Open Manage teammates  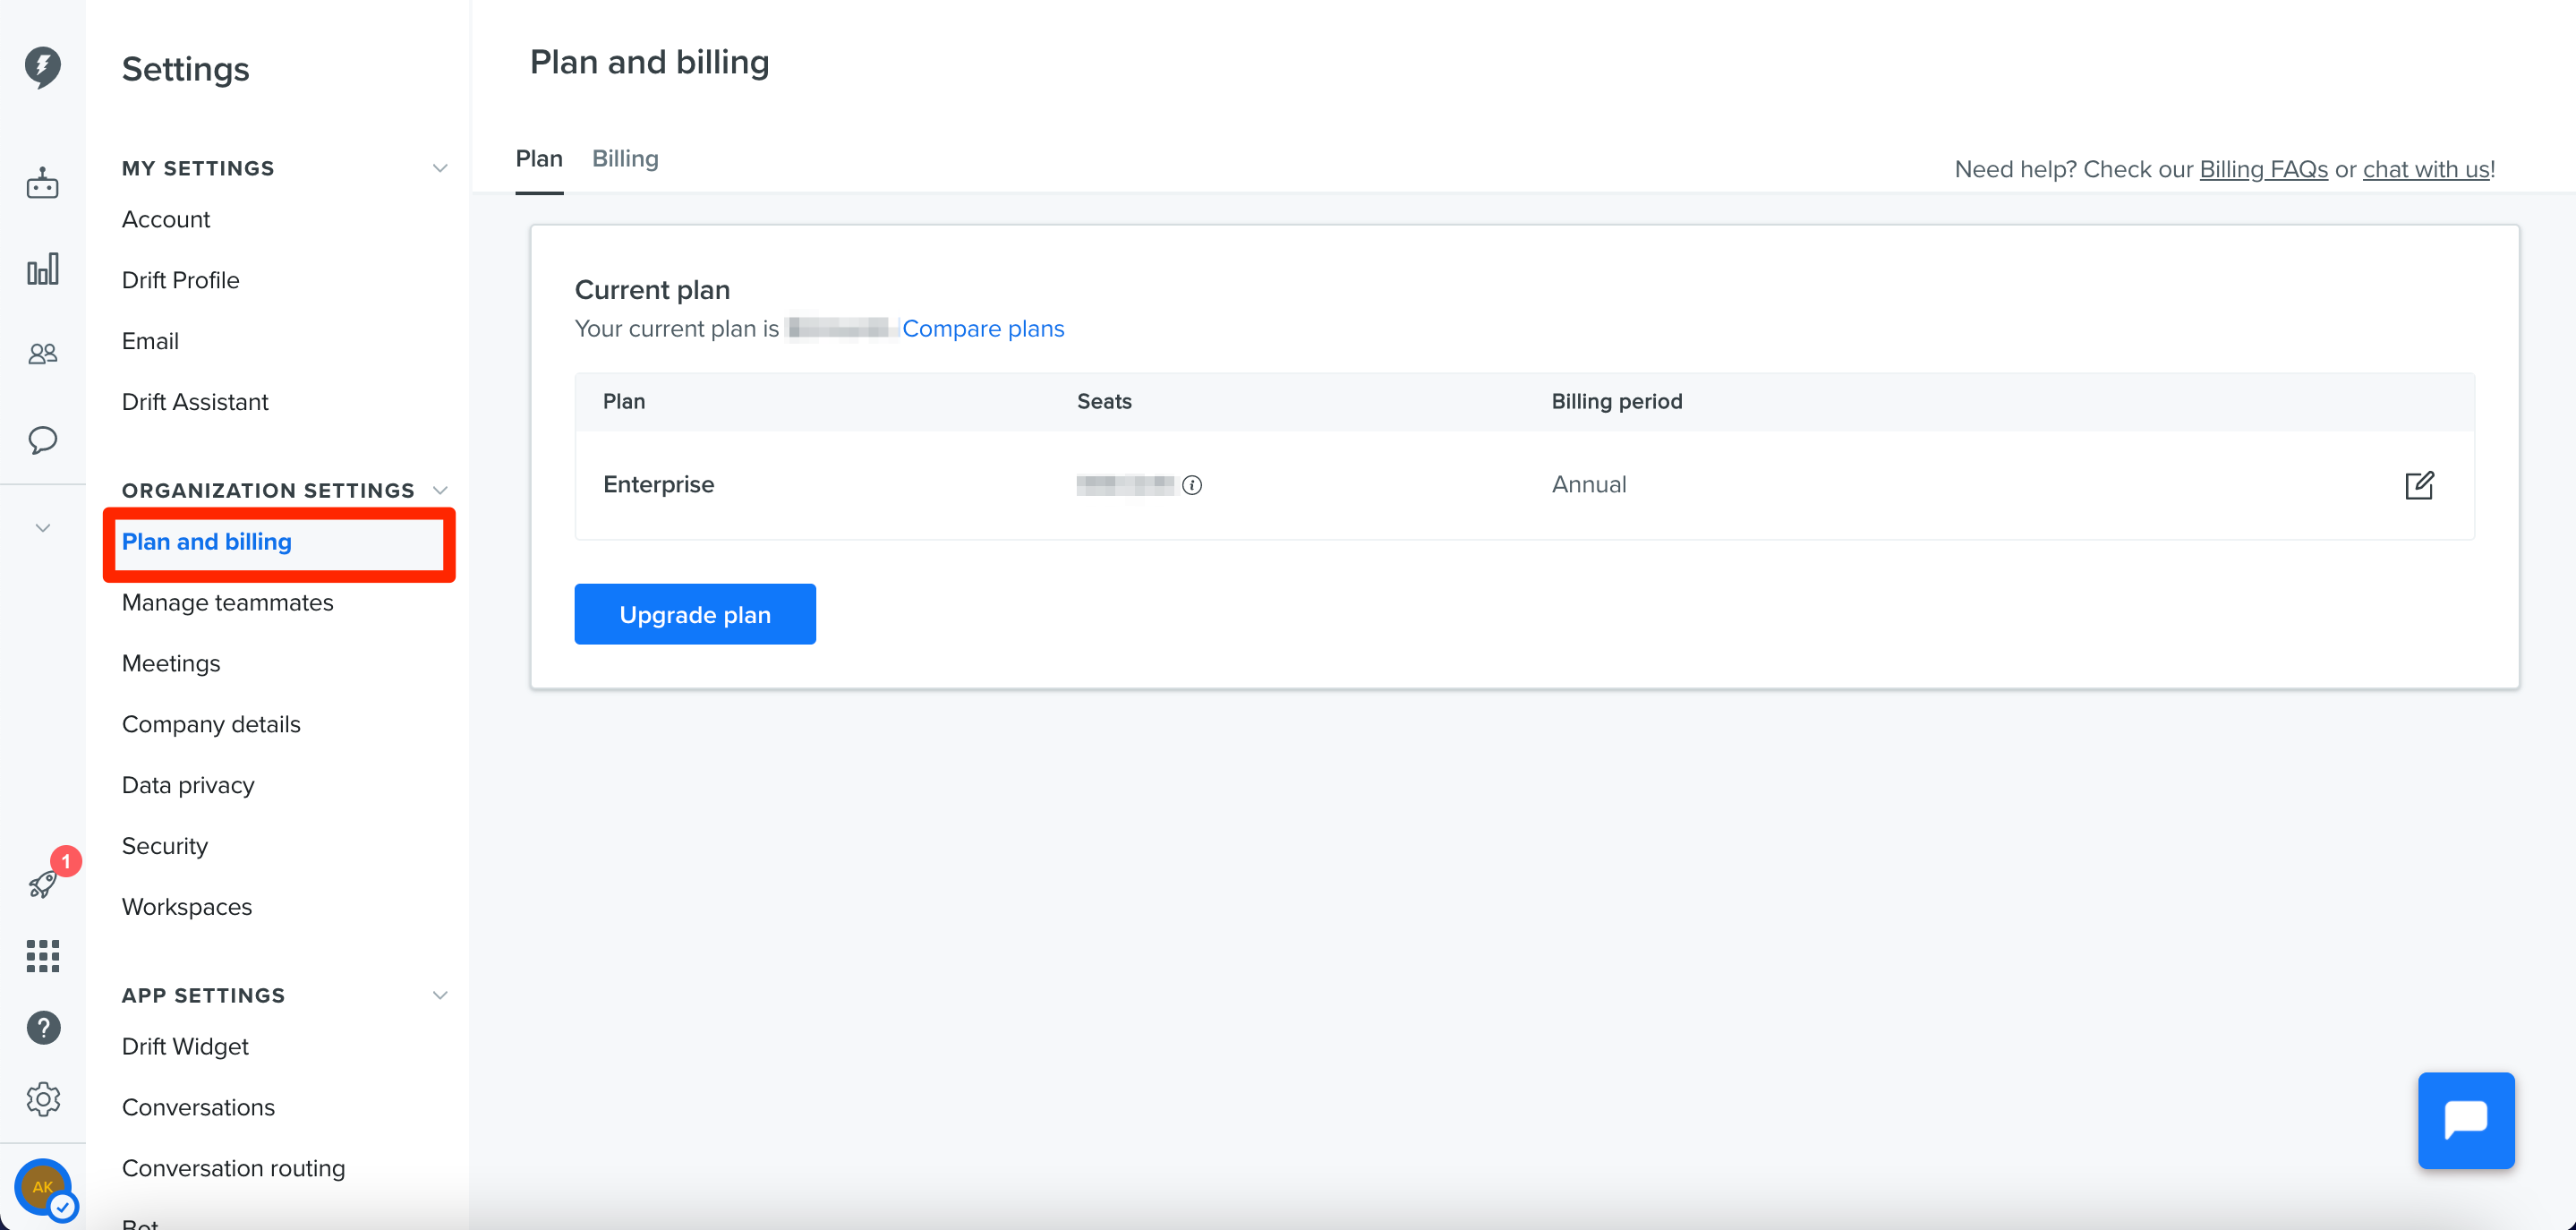click(x=228, y=603)
